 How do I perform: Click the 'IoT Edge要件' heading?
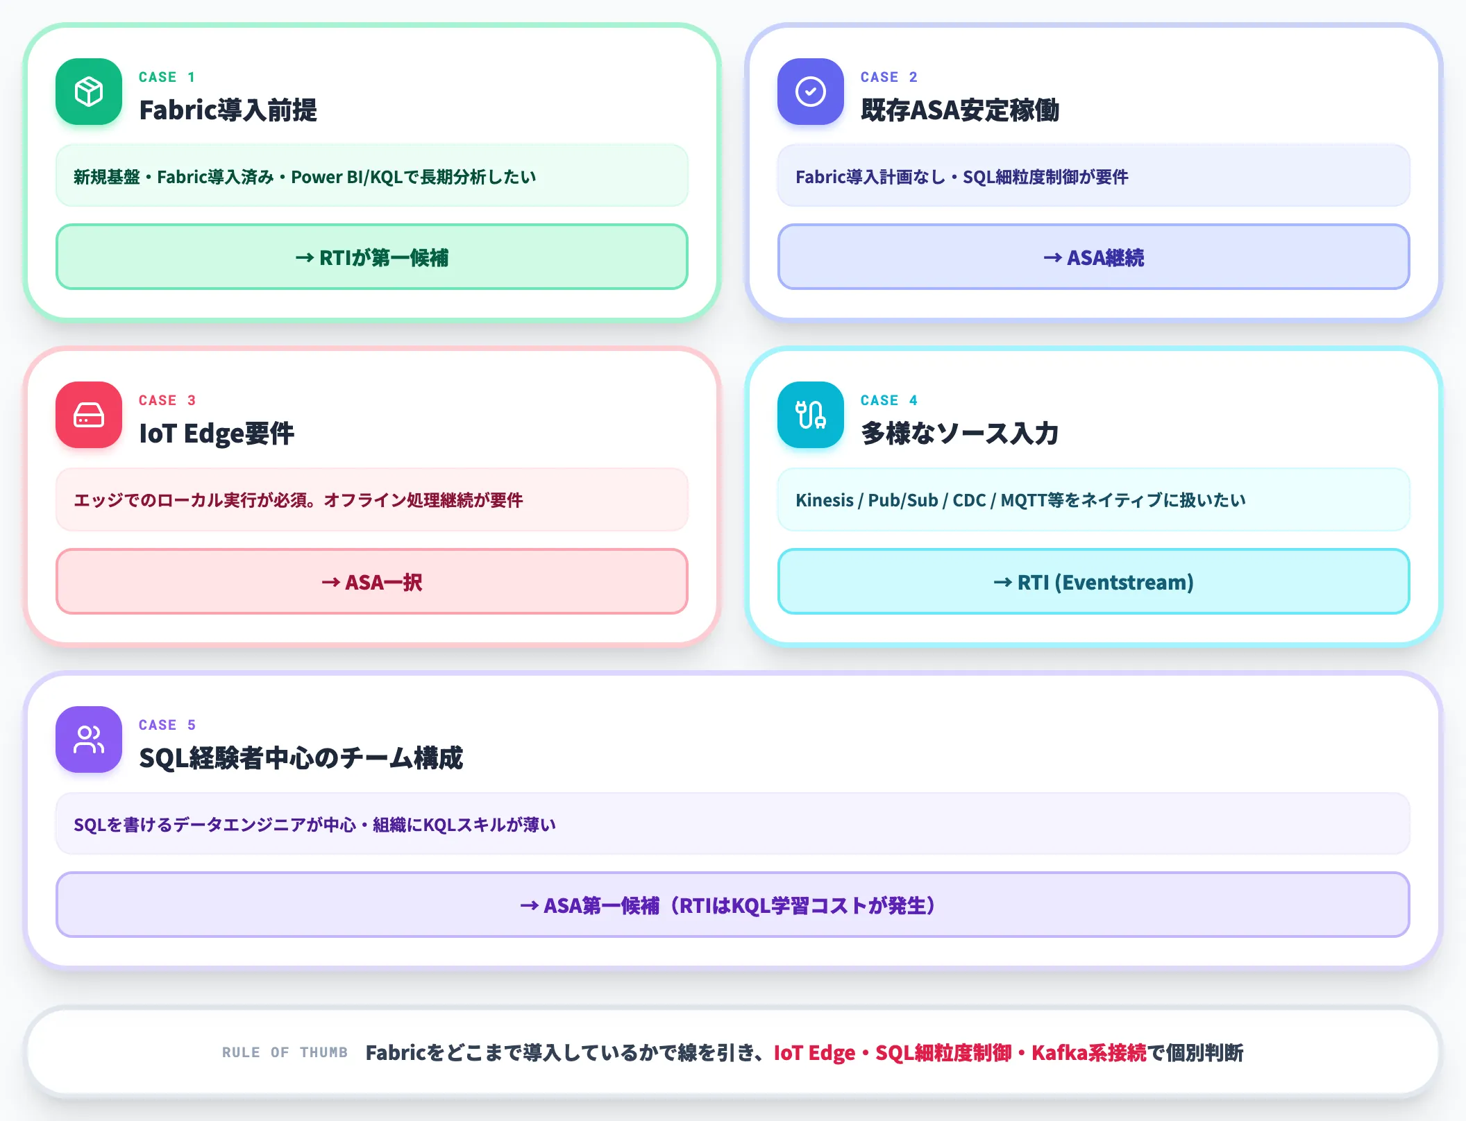pos(217,434)
